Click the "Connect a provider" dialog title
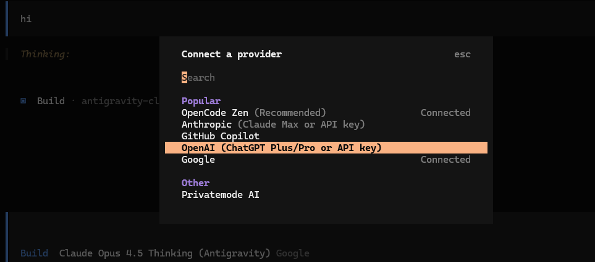Image resolution: width=595 pixels, height=262 pixels. 231,54
